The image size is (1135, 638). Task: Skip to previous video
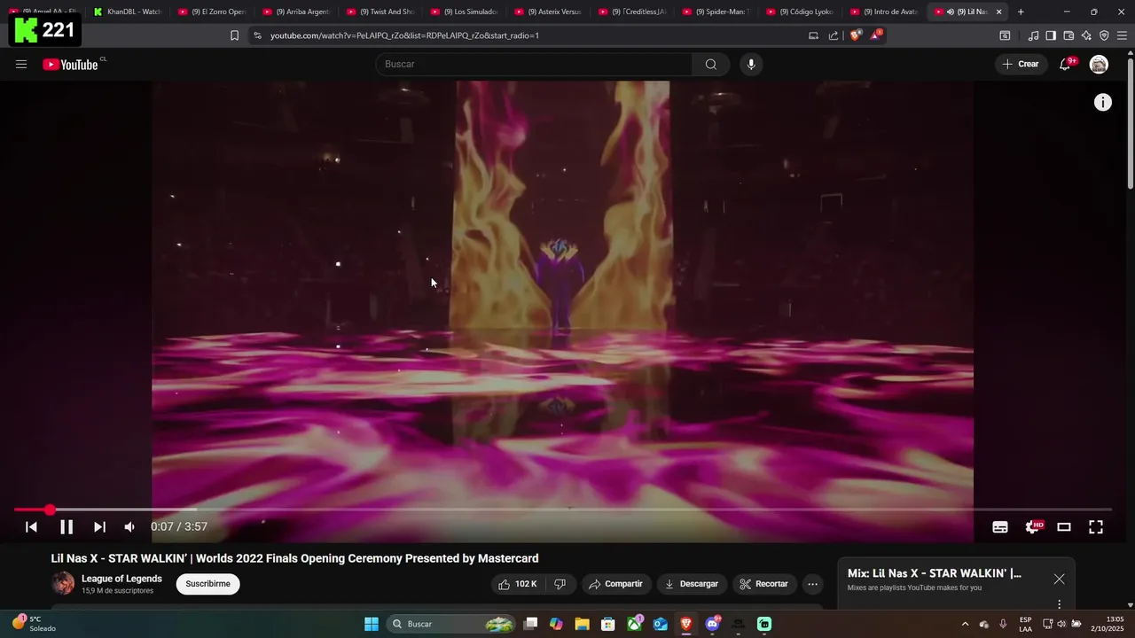click(x=31, y=526)
